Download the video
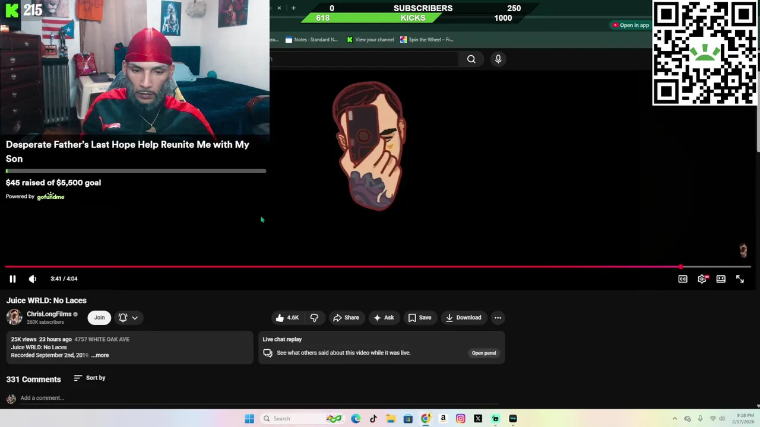 (463, 318)
